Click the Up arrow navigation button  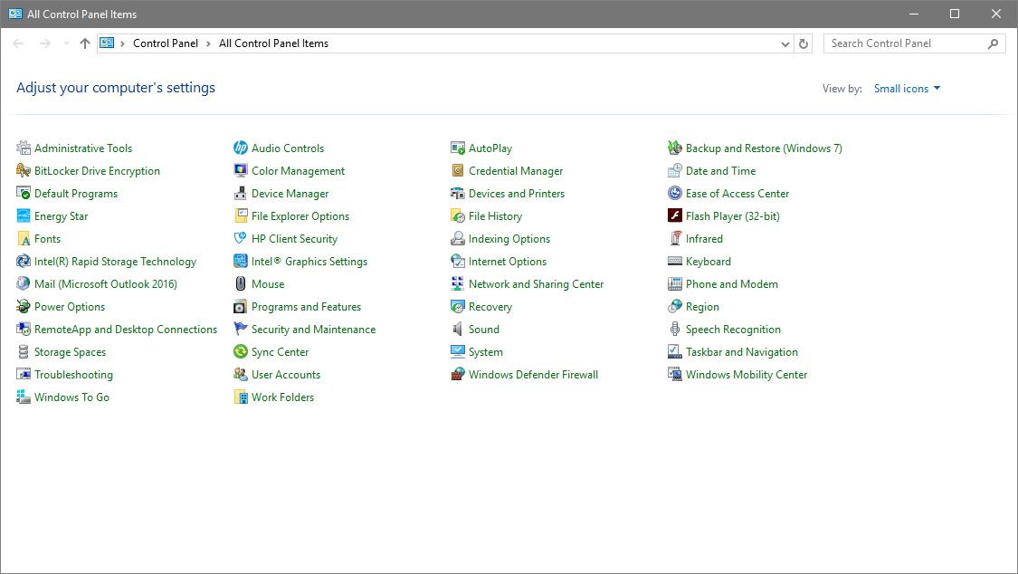(84, 43)
